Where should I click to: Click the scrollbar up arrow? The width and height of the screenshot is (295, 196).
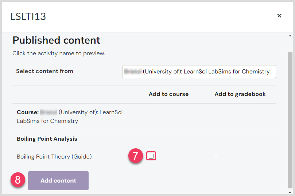[x=290, y=36]
